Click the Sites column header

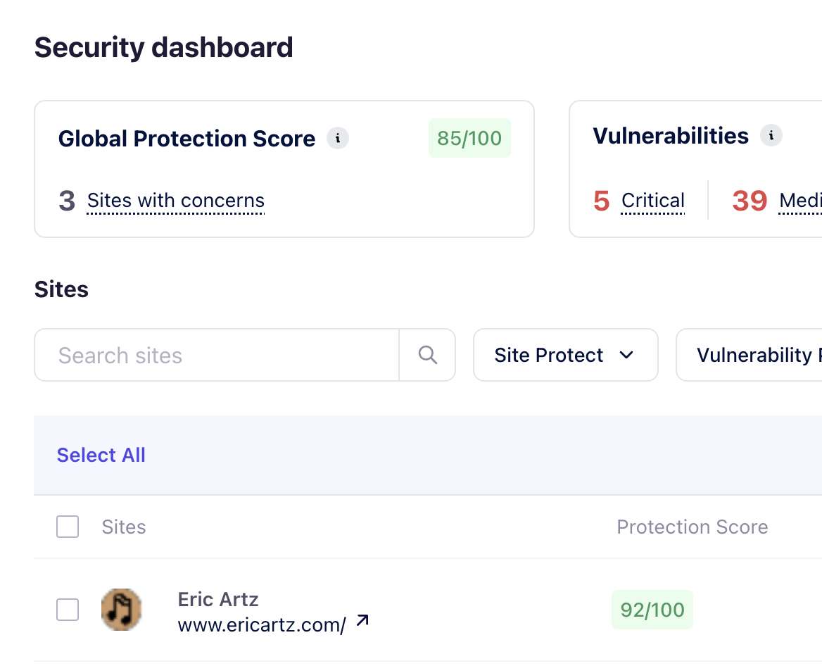coord(124,527)
